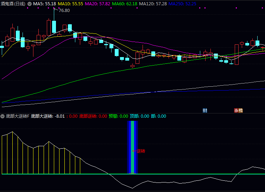Select the MA5 moving average label

[x=44, y=4]
